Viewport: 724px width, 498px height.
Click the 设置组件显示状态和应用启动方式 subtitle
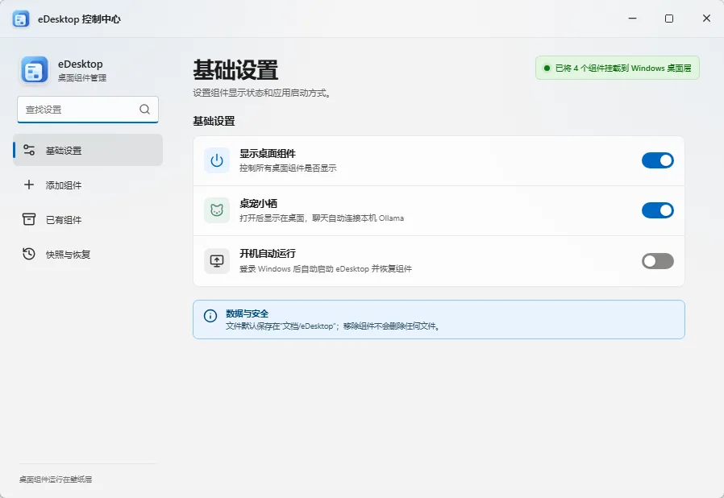click(x=262, y=93)
